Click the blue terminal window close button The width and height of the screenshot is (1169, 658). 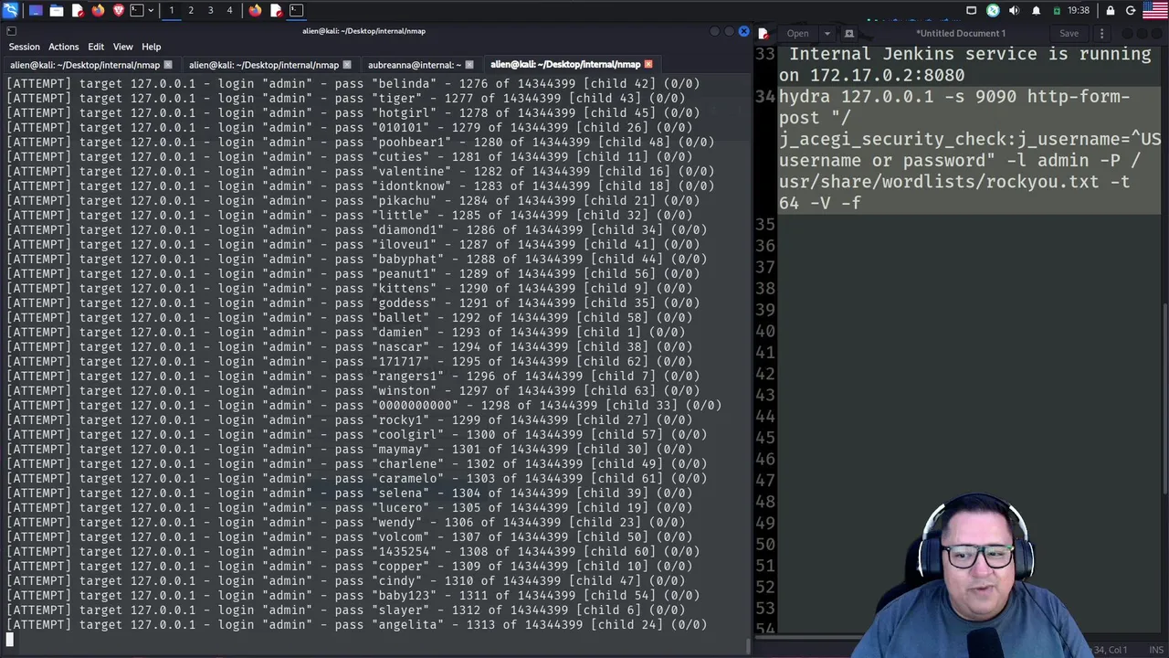[x=743, y=32]
